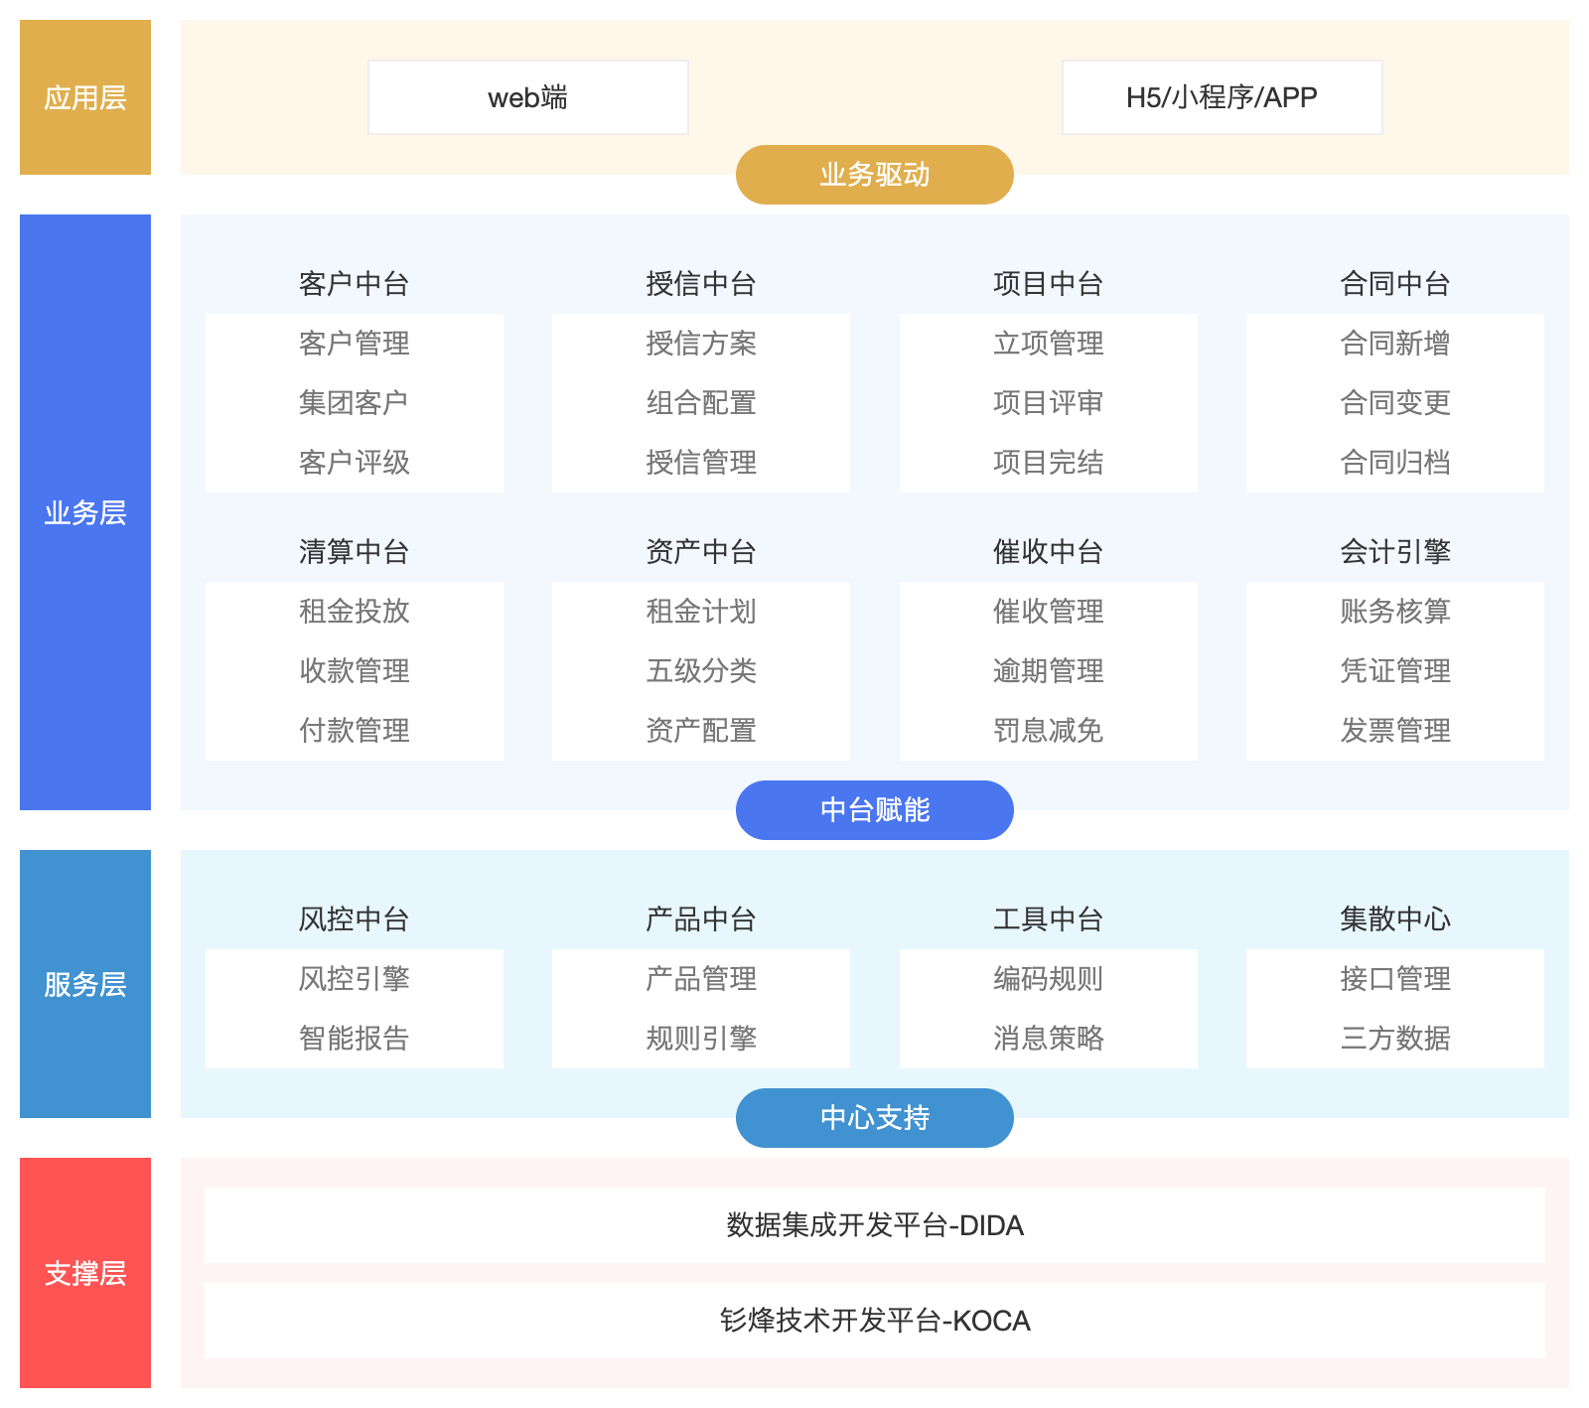Select the web端 application box
The image size is (1589, 1408).
[x=527, y=96]
